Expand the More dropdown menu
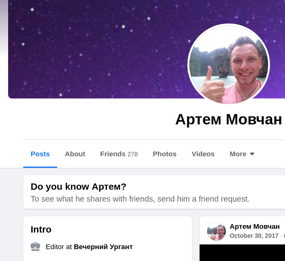Viewport: 285px width, 261px height. (242, 154)
